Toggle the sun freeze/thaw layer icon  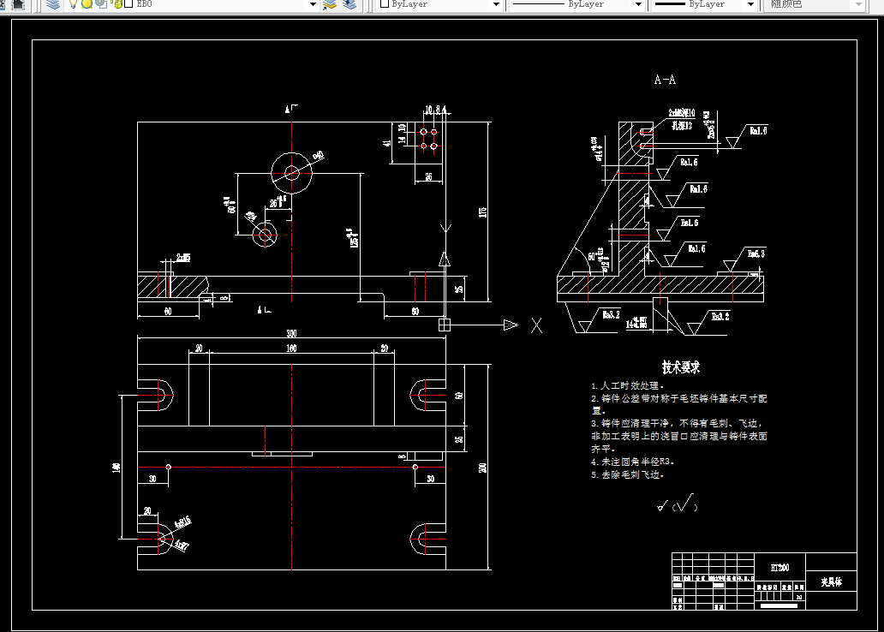pyautogui.click(x=87, y=4)
